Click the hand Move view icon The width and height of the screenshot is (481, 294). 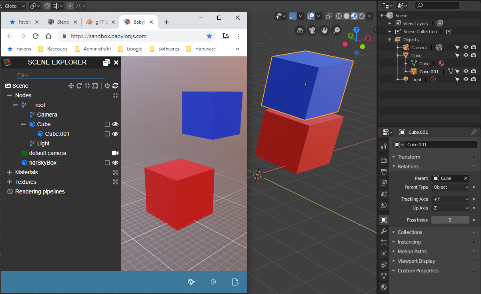click(325, 30)
